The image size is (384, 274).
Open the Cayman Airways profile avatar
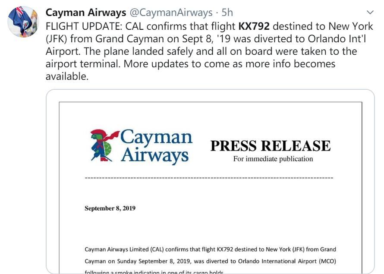pos(23,22)
